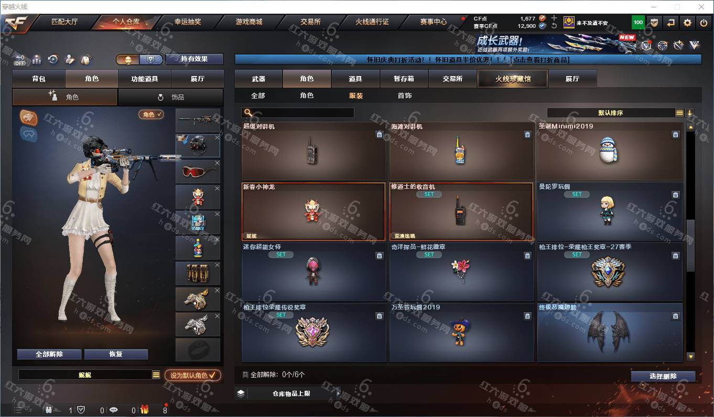Click the magnifier search icon
Image resolution: width=714 pixels, height=417 pixels.
coord(248,113)
